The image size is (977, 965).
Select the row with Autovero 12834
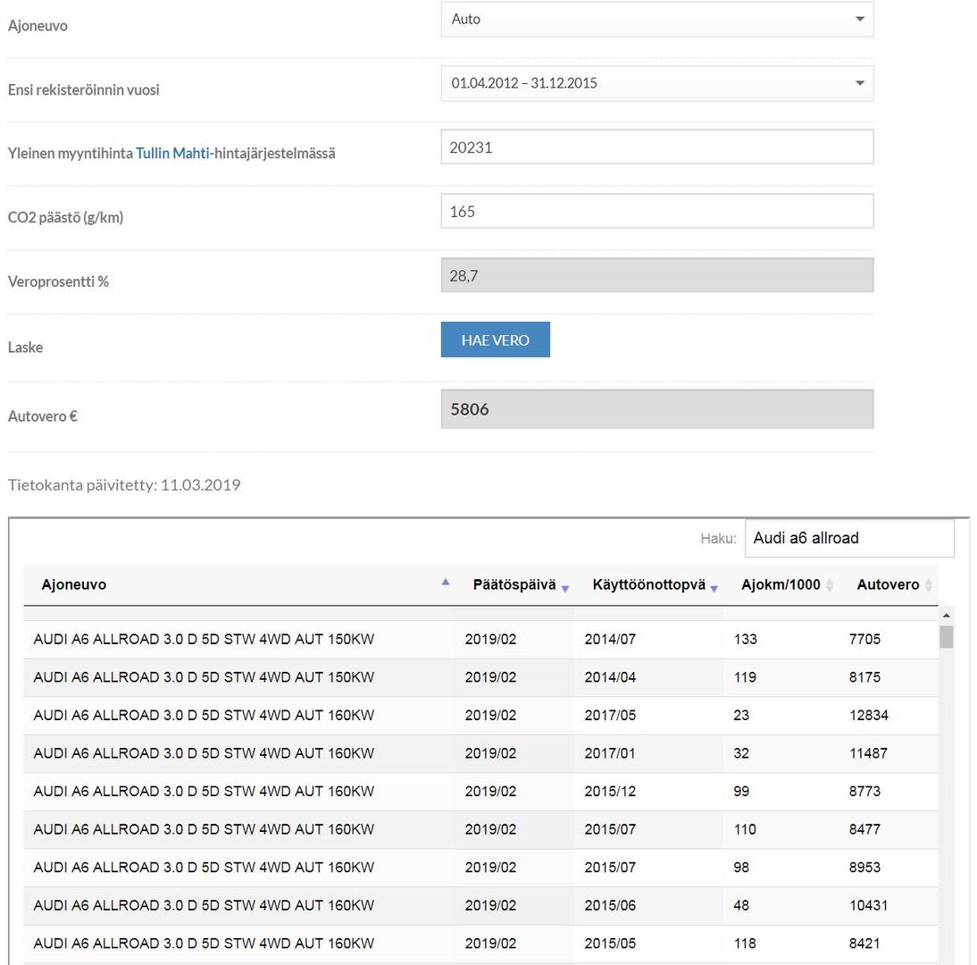pos(480,716)
